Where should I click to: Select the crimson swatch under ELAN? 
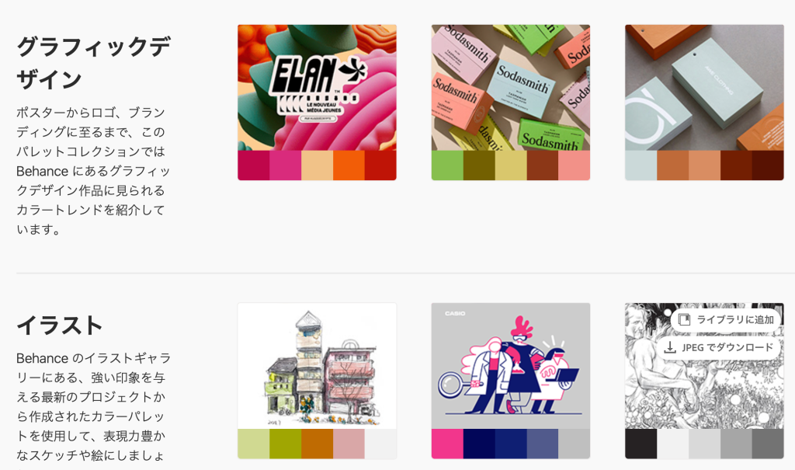tap(254, 165)
